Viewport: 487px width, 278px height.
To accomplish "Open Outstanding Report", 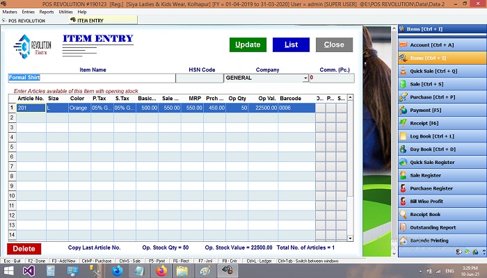I will click(442, 227).
